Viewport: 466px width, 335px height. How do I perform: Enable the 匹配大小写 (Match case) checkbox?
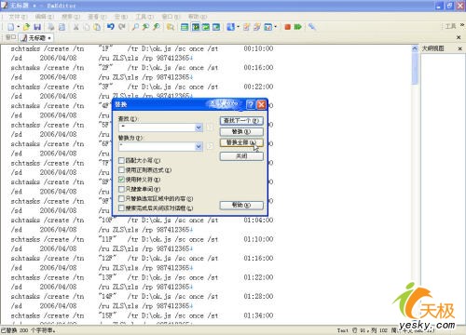click(x=121, y=160)
